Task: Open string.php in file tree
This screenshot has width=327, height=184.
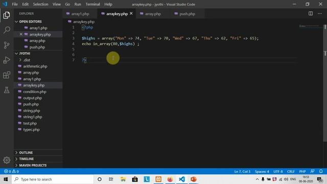Action: coord(32,110)
